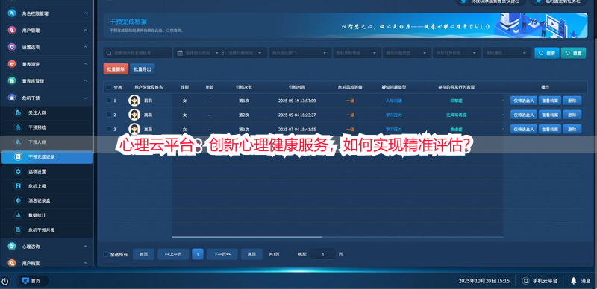Click 删除 in row 3

click(572, 129)
